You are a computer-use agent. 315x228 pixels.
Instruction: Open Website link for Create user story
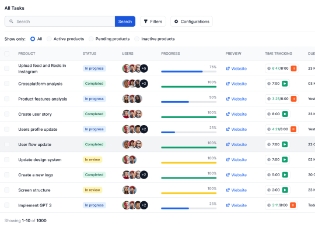[236, 114]
